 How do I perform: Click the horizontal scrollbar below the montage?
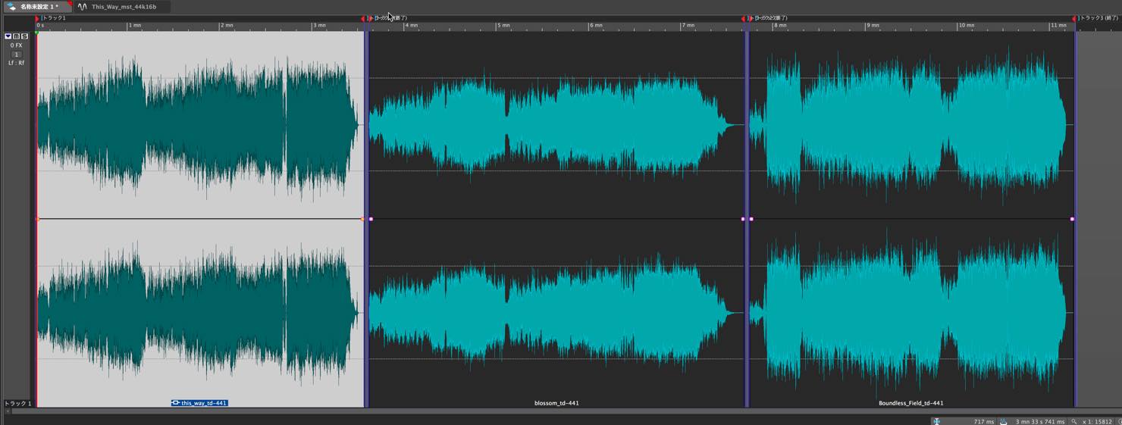[561, 411]
